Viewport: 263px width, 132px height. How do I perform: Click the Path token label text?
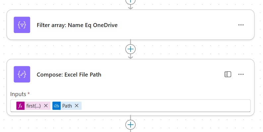[67, 106]
